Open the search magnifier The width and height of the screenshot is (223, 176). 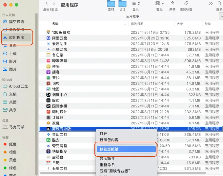click(219, 3)
